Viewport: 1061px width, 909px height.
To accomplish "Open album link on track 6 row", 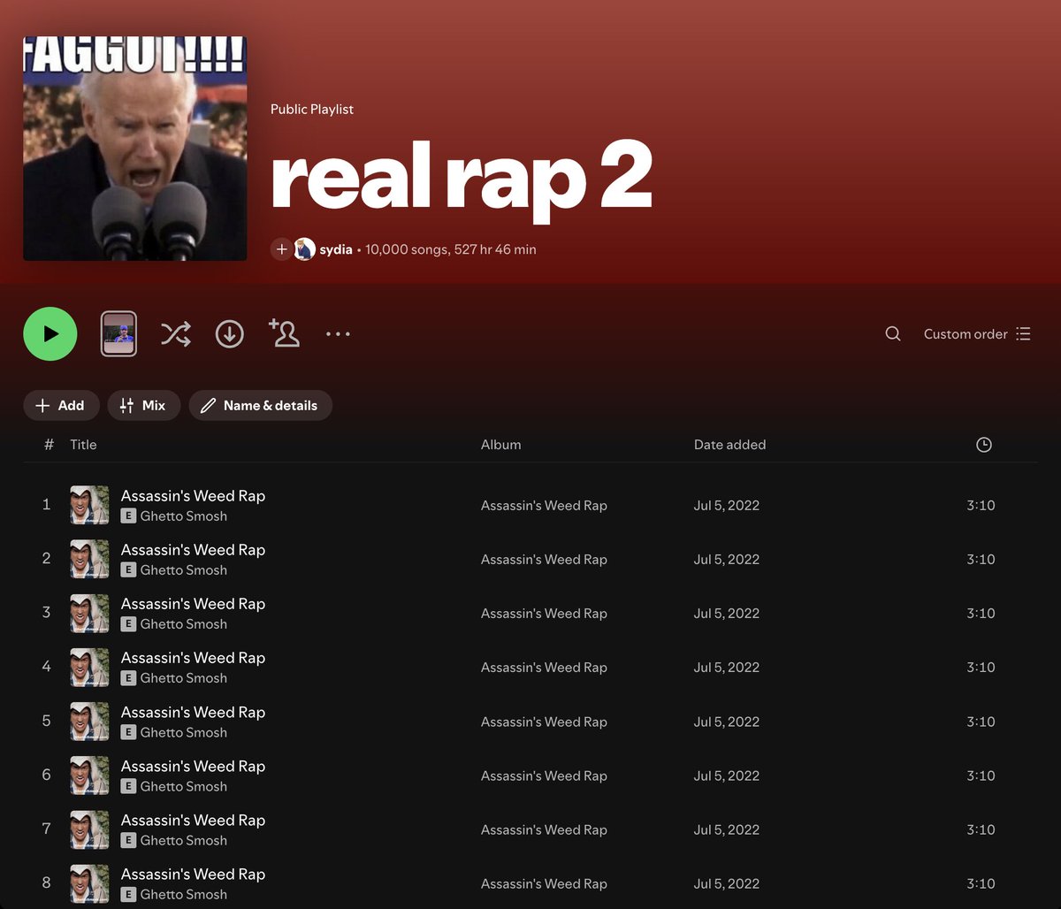I will pos(544,775).
